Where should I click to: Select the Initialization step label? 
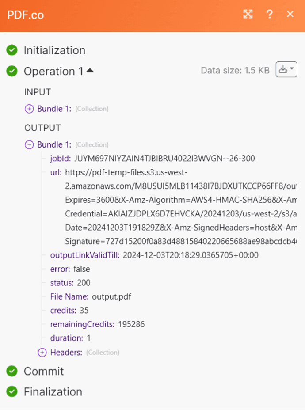tap(54, 50)
